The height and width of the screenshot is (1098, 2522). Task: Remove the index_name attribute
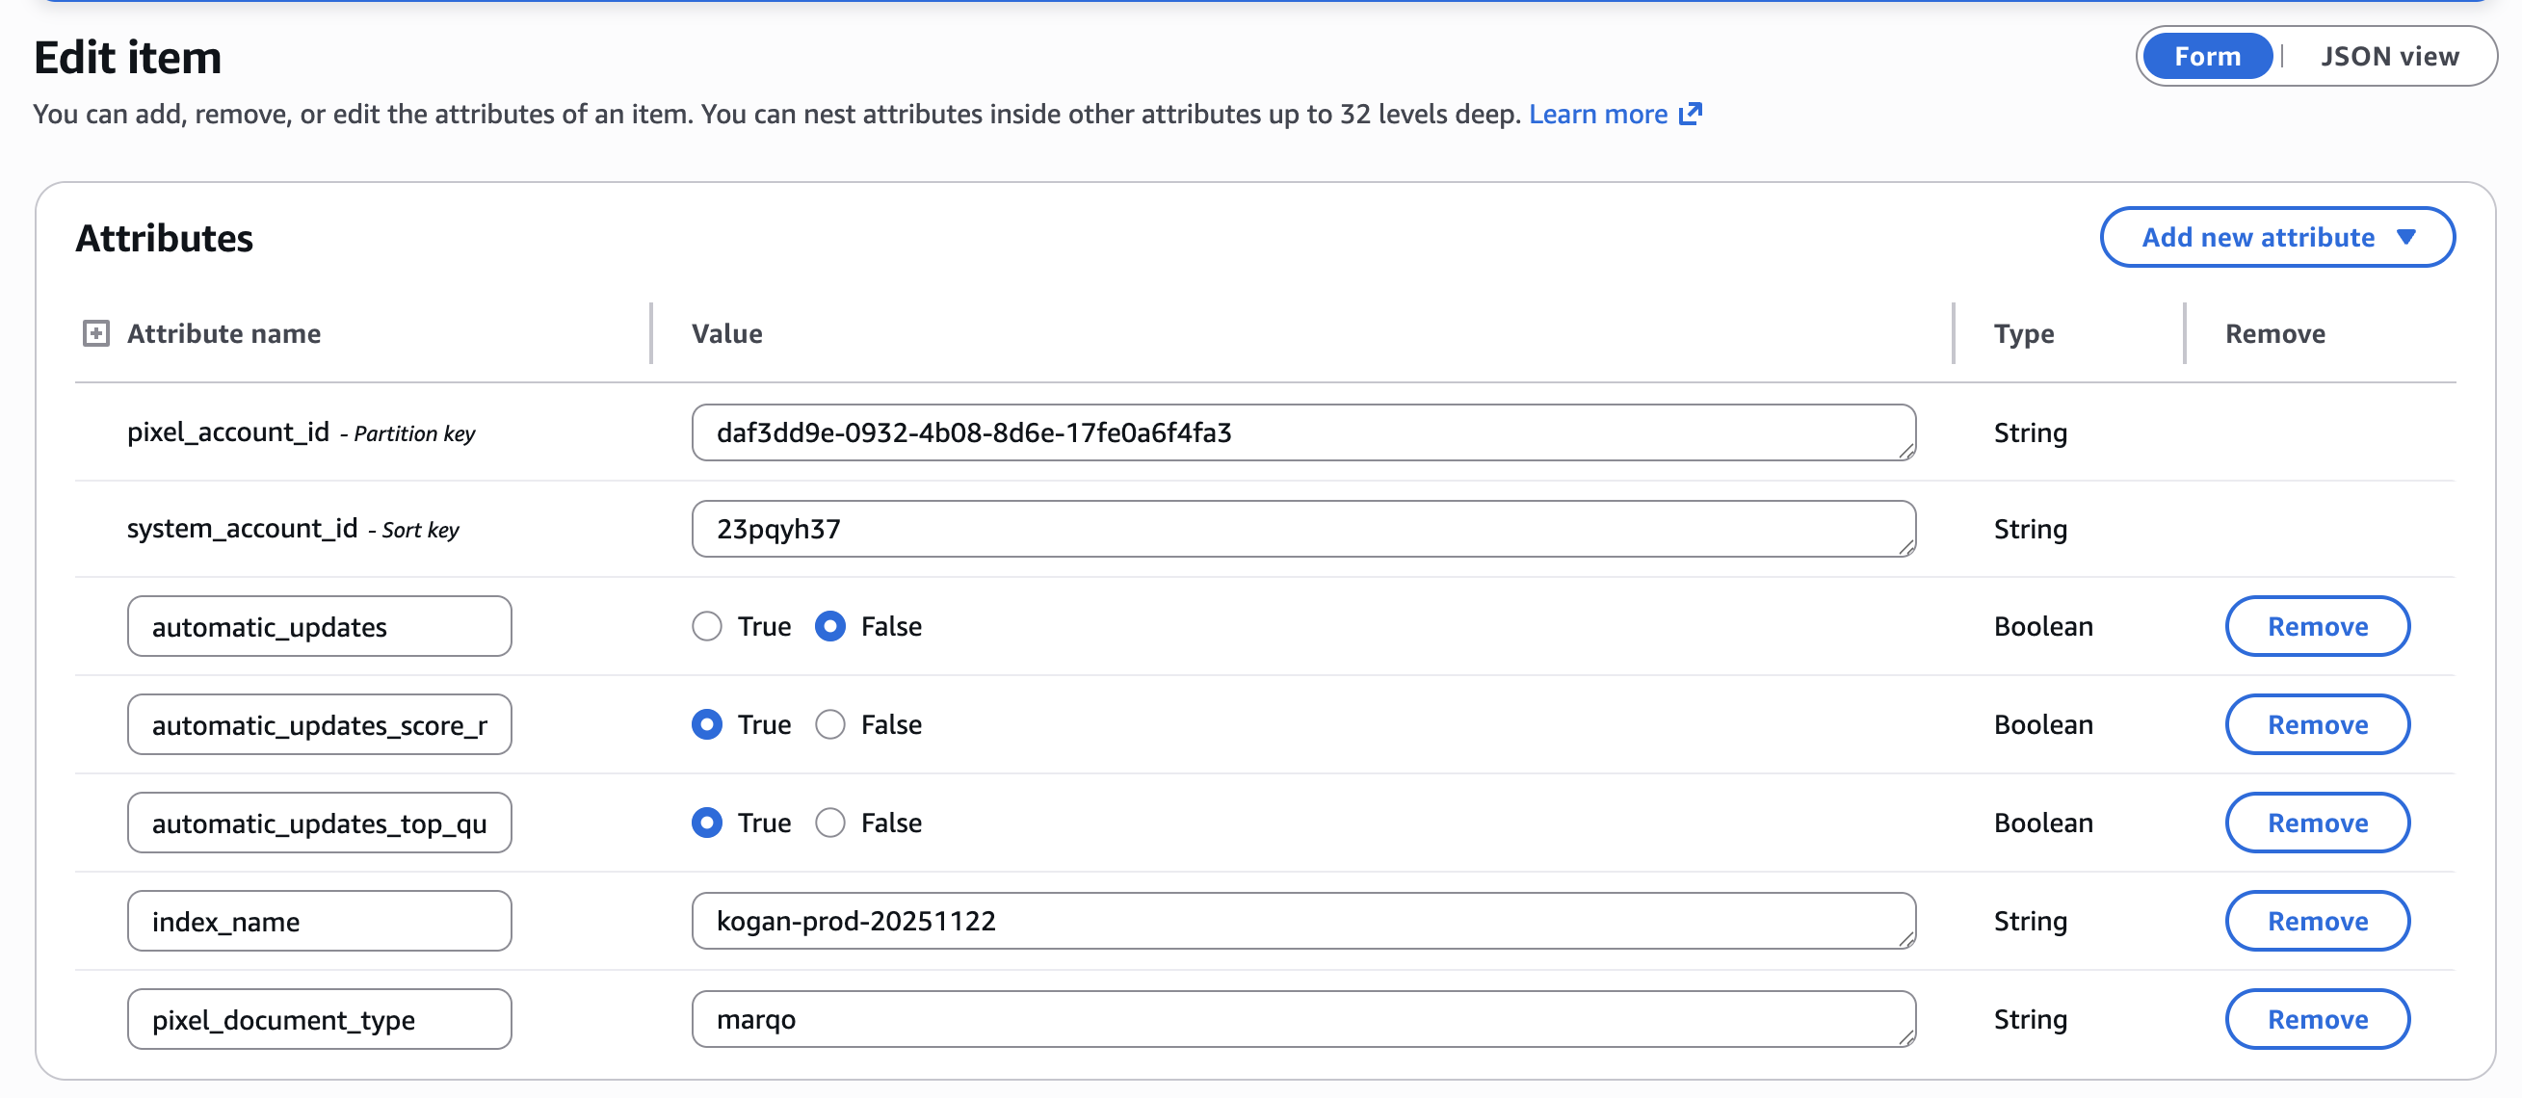coord(2317,921)
